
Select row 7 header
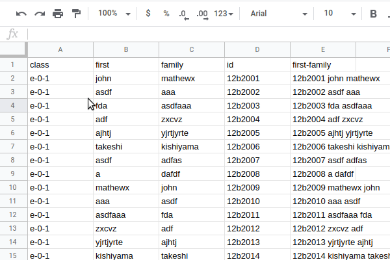click(12, 146)
